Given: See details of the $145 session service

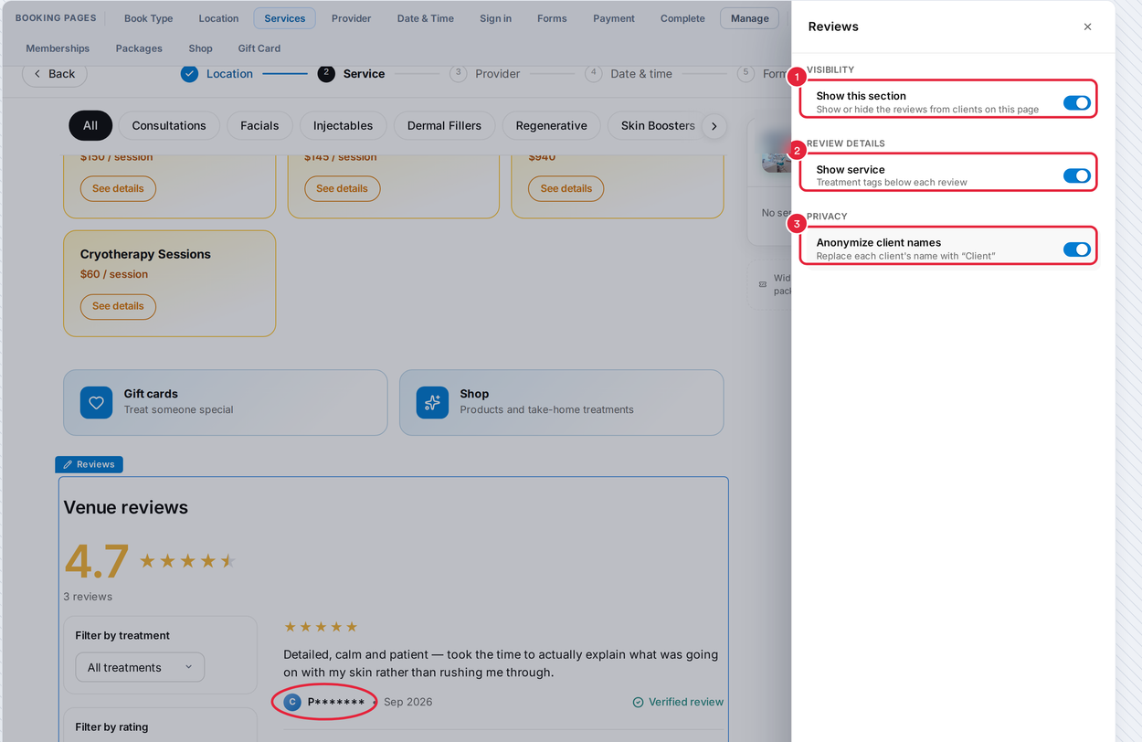Looking at the screenshot, I should (x=342, y=188).
